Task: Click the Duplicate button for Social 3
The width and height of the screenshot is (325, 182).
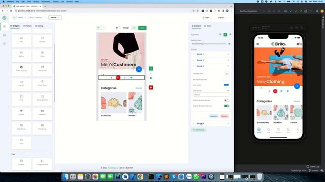Action: (214, 116)
